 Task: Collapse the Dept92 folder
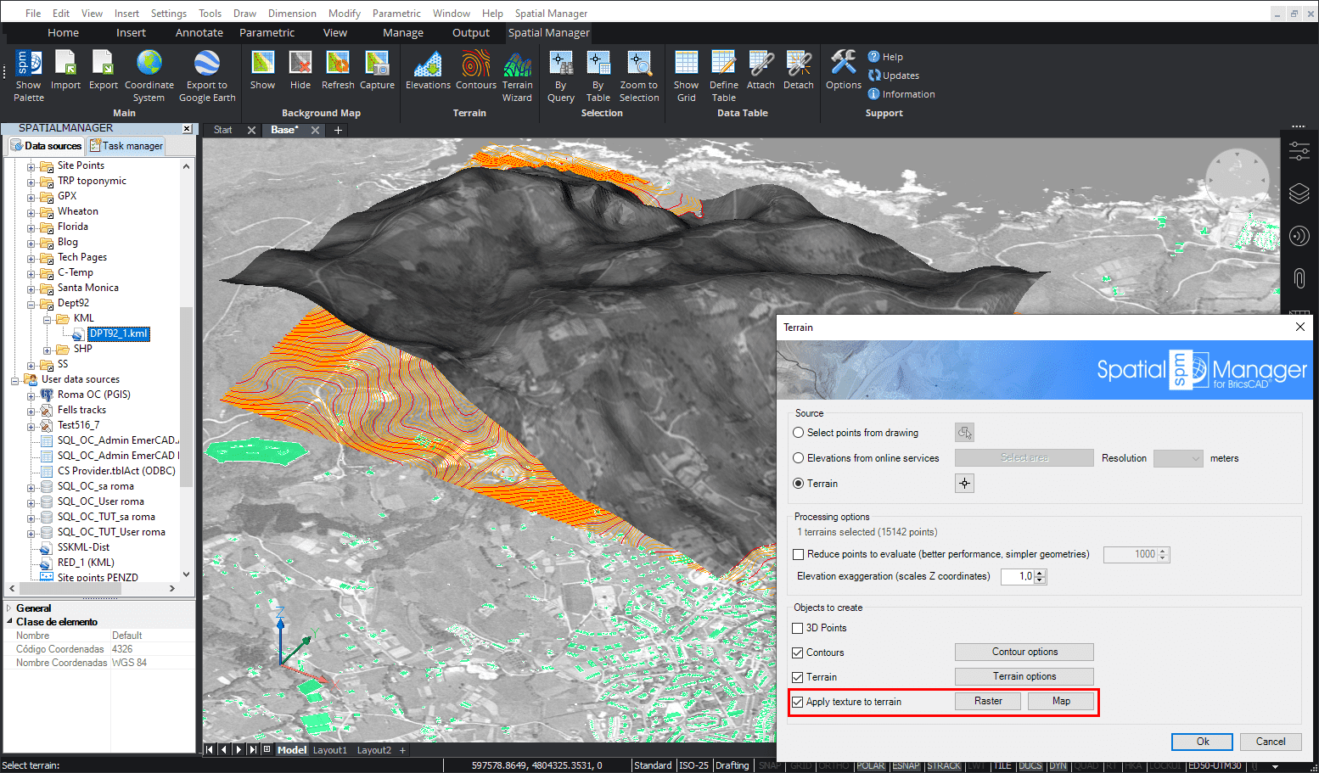point(31,304)
